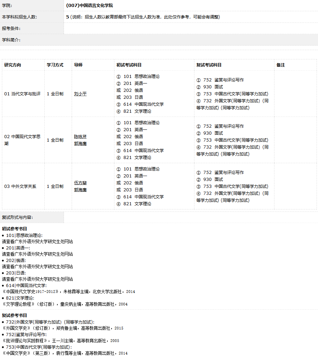
Task: Click the 初试考试科目 column header
Action: (x=129, y=65)
